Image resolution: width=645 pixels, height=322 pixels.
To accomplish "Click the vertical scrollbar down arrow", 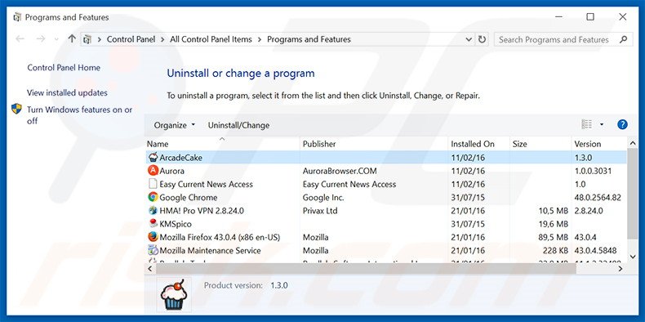I will click(633, 257).
